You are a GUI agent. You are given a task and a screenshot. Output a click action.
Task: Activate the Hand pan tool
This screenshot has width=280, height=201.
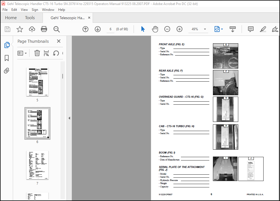pos(155,29)
